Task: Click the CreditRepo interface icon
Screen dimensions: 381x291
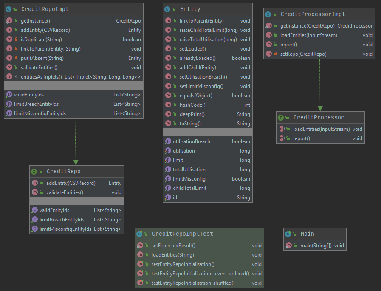Action: (x=34, y=172)
